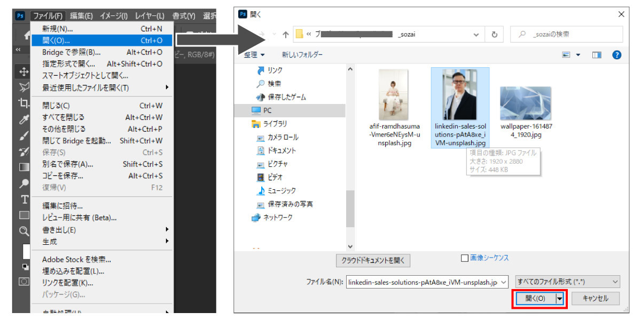Open help in the file dialog
The width and height of the screenshot is (641, 320).
coord(617,54)
